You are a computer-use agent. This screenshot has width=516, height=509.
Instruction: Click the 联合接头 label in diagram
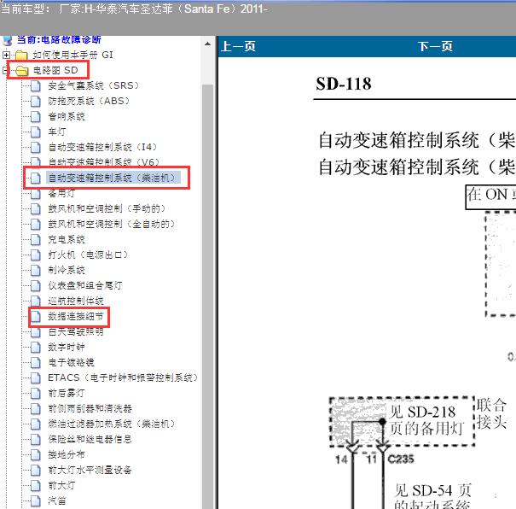click(491, 414)
